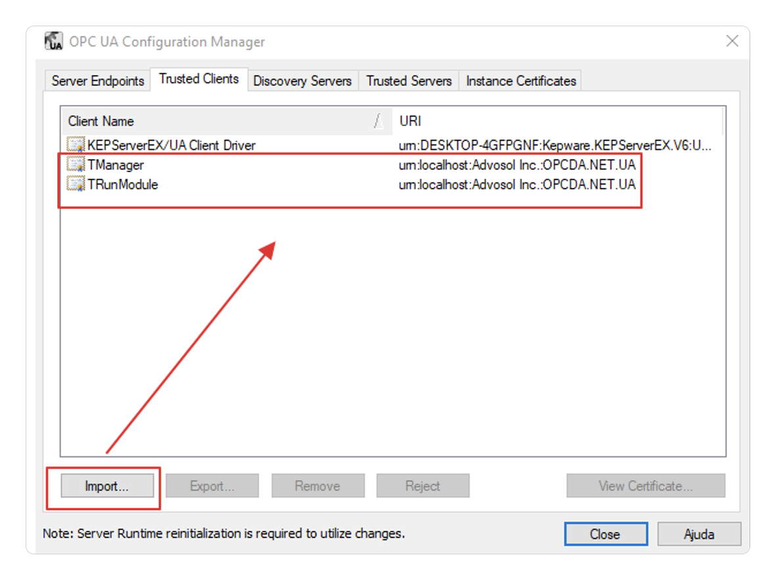Select the TRunModule client name

point(123,185)
